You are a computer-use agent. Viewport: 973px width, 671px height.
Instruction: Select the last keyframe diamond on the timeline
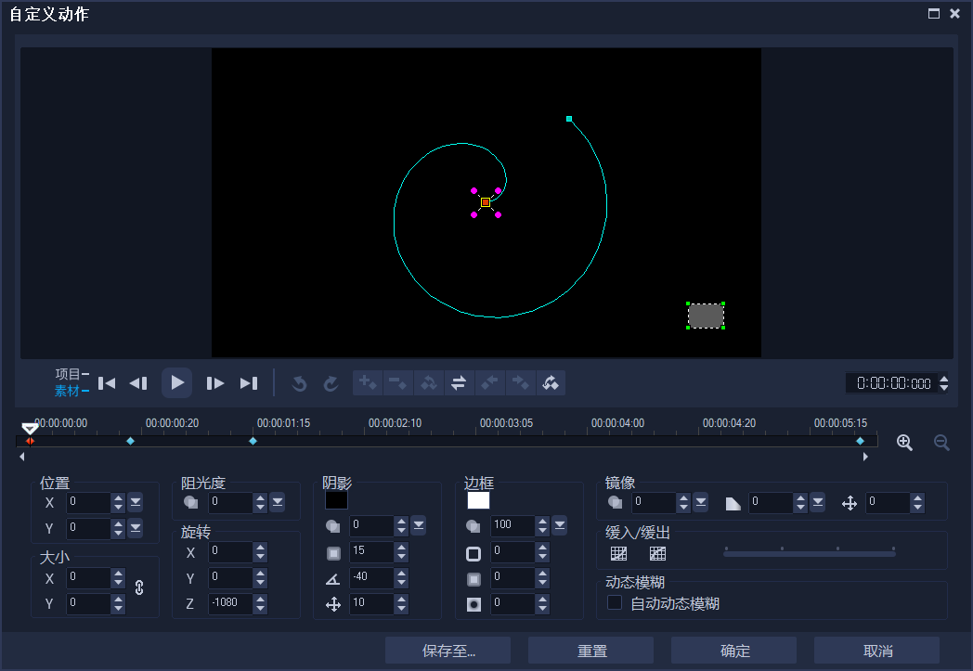pyautogui.click(x=860, y=441)
